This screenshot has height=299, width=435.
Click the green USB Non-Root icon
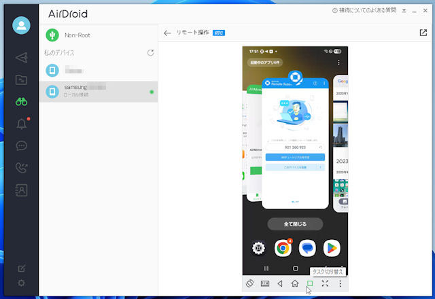52,35
